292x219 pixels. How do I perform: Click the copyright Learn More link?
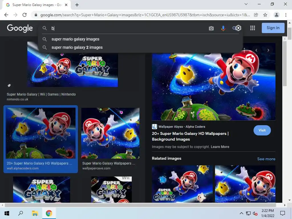pyautogui.click(x=220, y=147)
